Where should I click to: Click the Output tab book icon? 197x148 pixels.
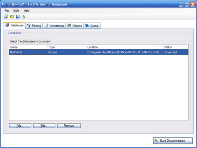click(x=87, y=26)
